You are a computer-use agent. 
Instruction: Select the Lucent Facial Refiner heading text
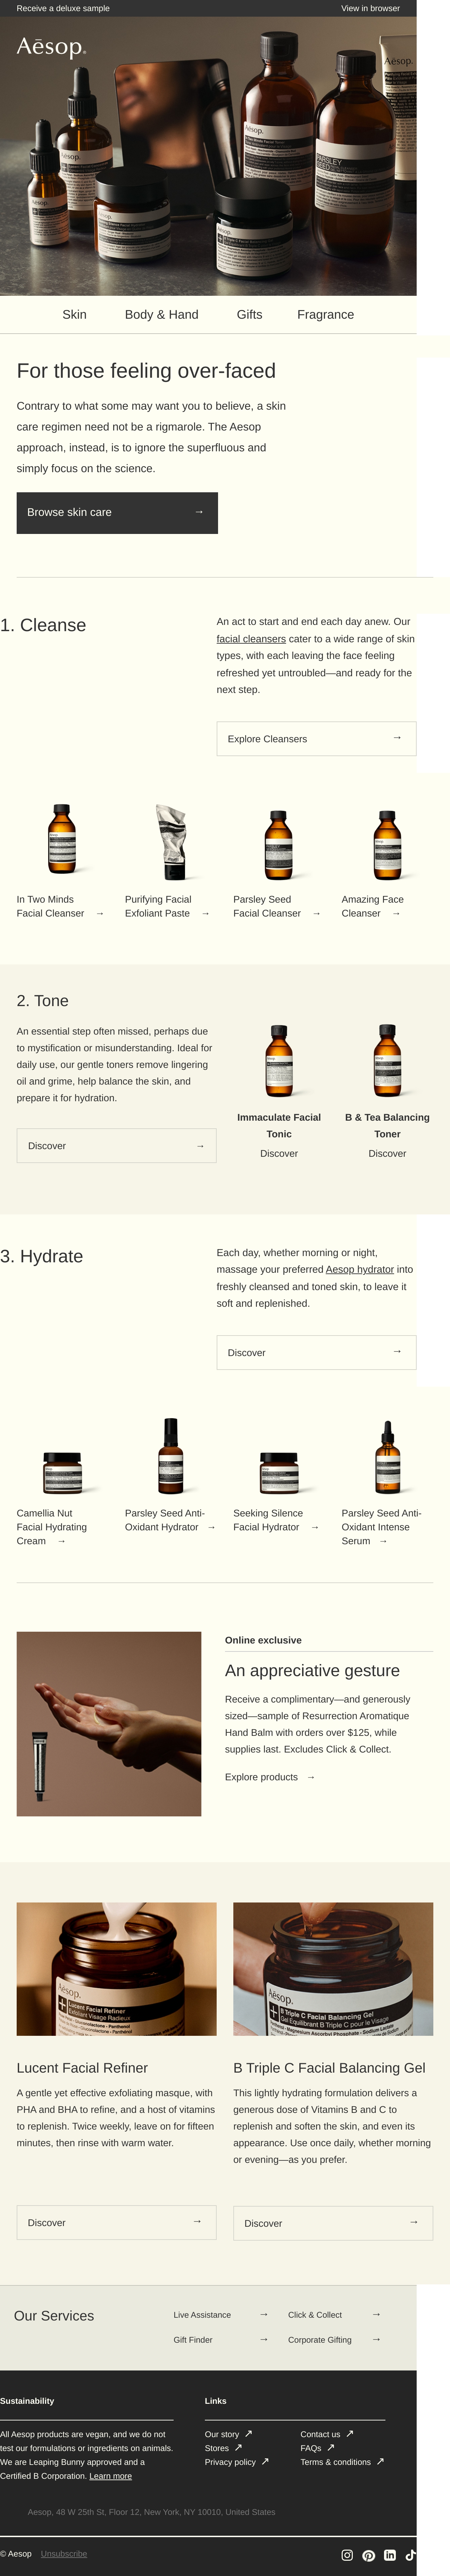click(x=82, y=2068)
